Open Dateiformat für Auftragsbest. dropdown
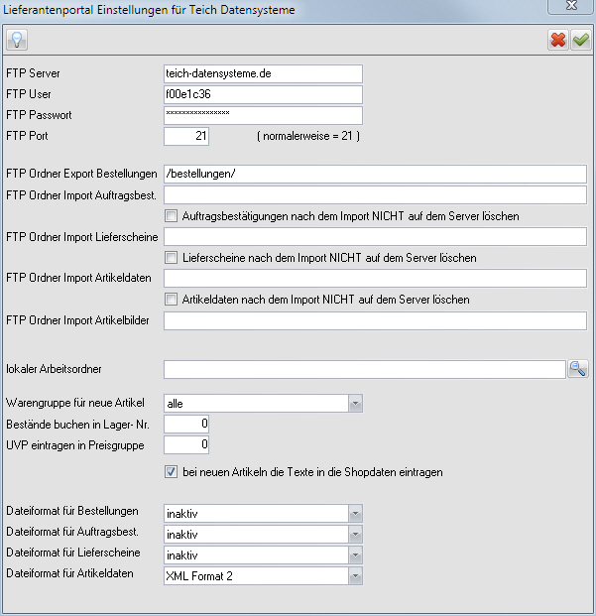Screen dimensions: 596x616 point(355,535)
